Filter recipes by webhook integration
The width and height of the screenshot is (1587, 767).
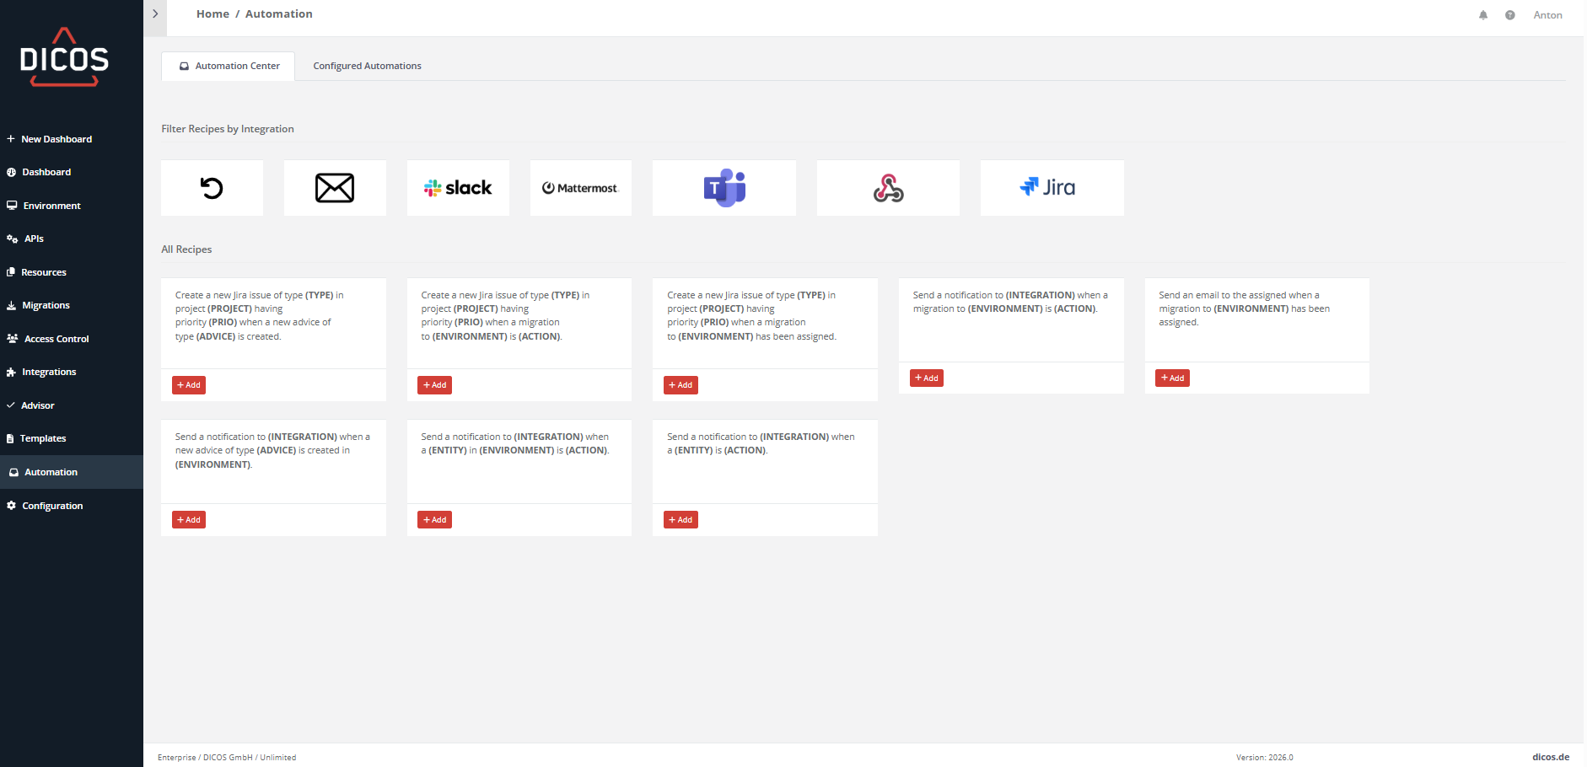(888, 188)
